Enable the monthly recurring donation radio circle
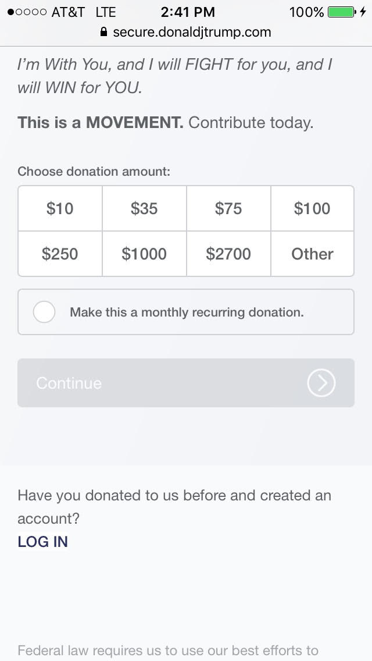 pyautogui.click(x=44, y=312)
